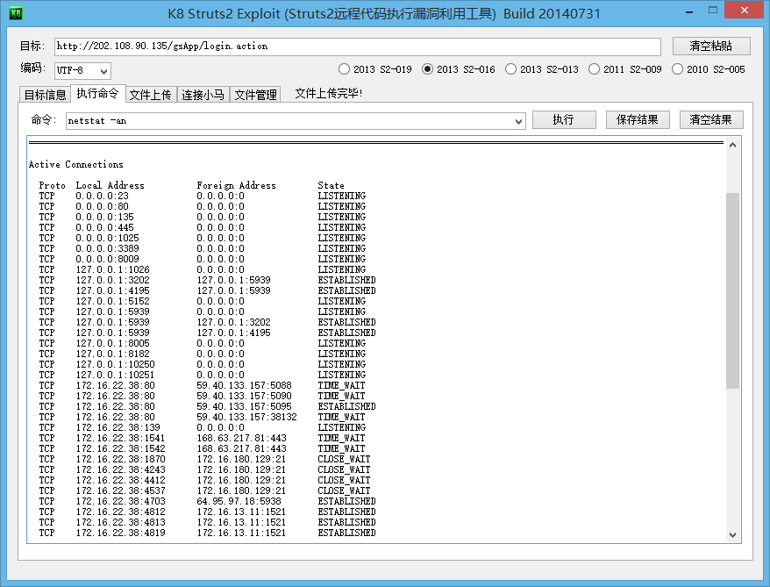The image size is (770, 587).
Task: Click the 'Local Address' column header
Action: 110,186
